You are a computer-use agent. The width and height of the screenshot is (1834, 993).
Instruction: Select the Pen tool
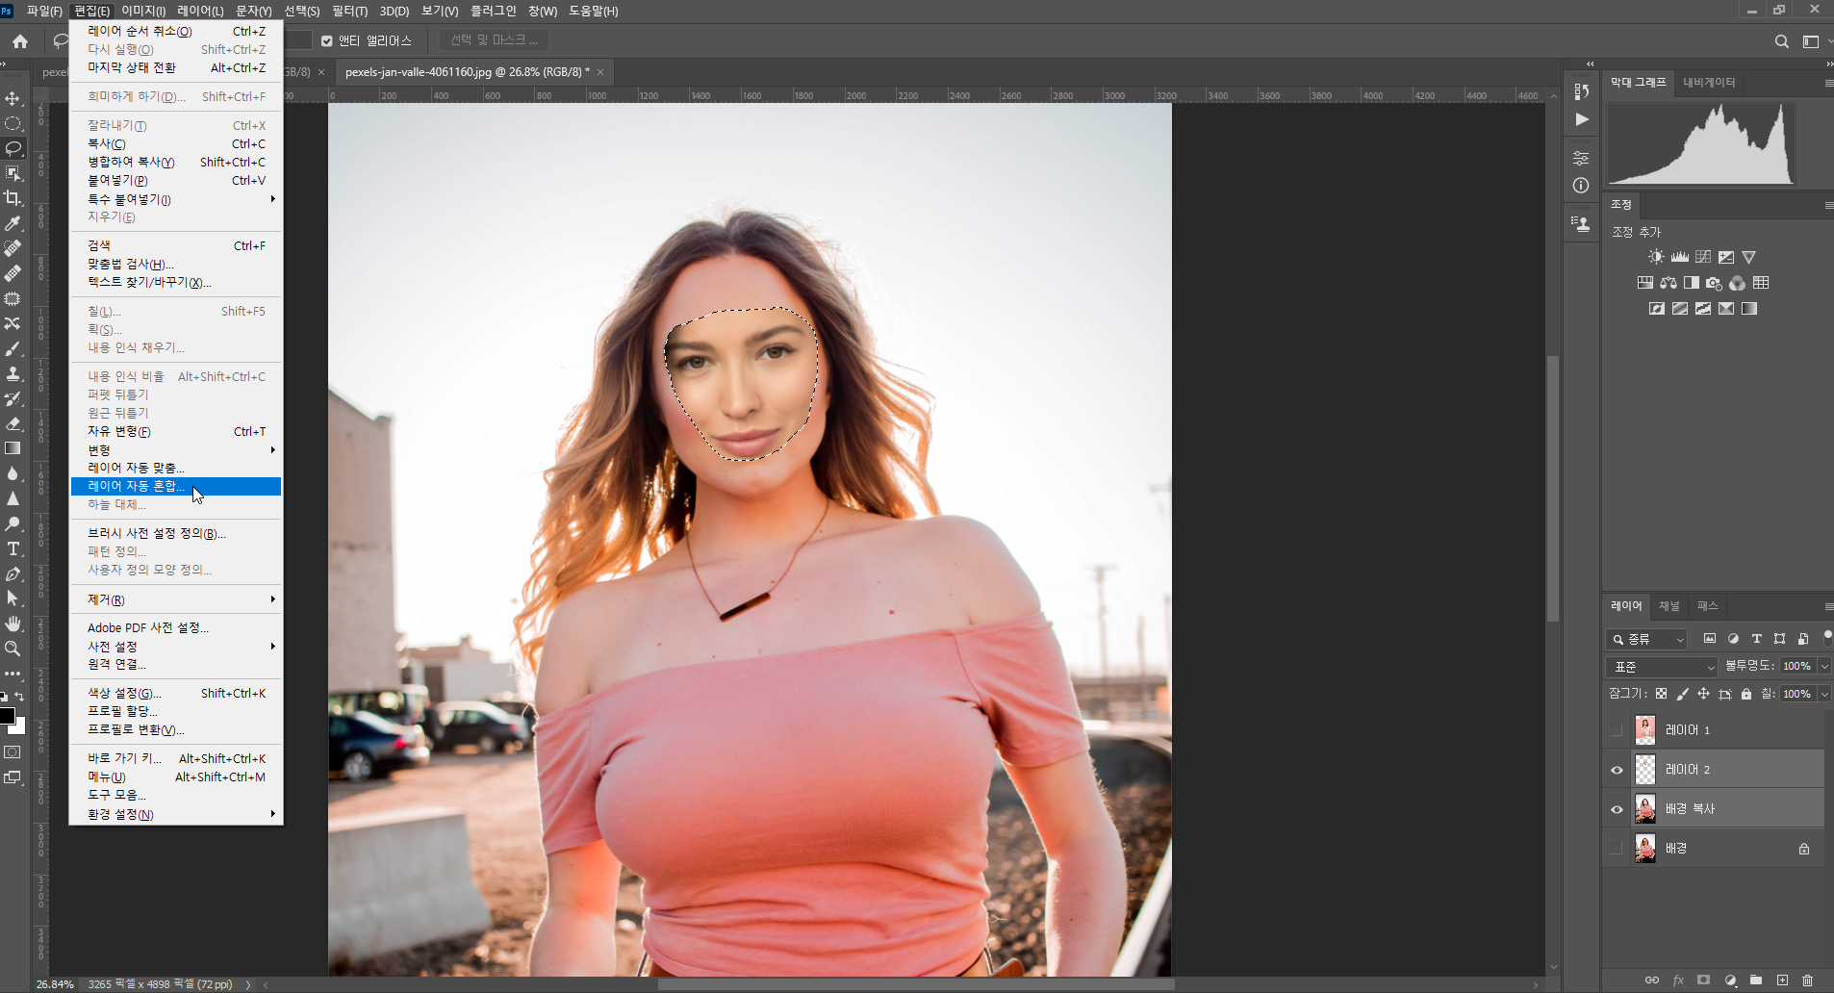point(13,573)
